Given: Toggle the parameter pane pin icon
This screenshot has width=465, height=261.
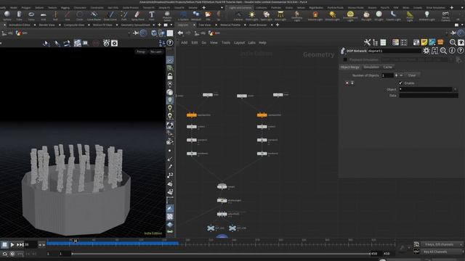Looking at the screenshot, I should [453, 33].
